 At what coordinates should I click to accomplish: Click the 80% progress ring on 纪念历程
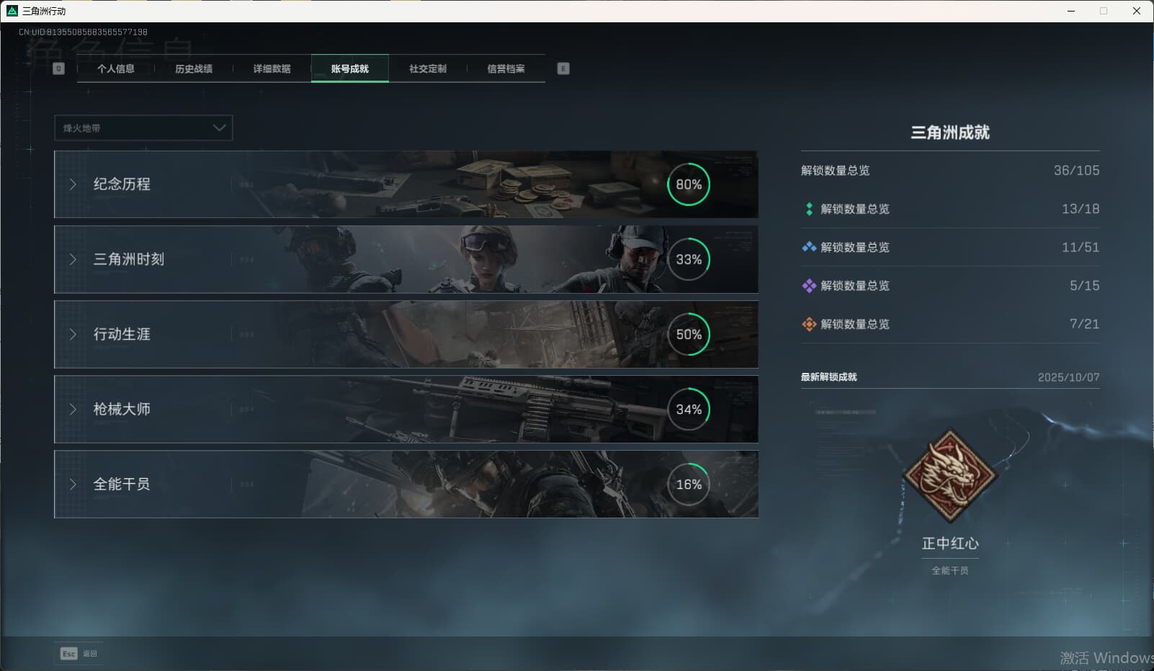point(688,184)
